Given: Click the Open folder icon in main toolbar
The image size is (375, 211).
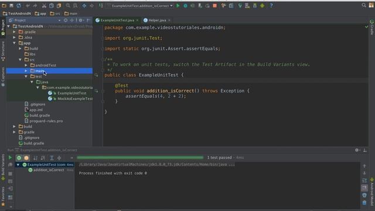Looking at the screenshot, I should pyautogui.click(x=4, y=5).
